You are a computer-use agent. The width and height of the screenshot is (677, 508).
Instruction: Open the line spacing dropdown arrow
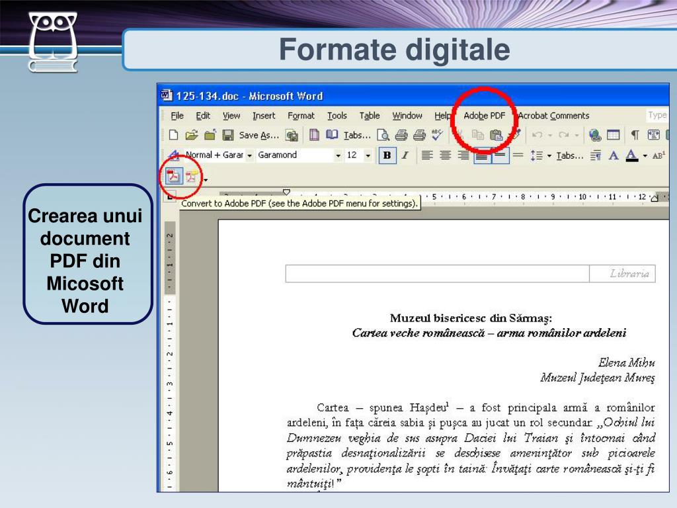point(549,155)
